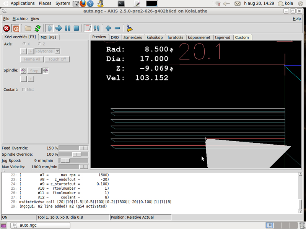Image resolution: width=306 pixels, height=229 pixels.
Task: Click the Touch Off button
Action: click(x=57, y=59)
